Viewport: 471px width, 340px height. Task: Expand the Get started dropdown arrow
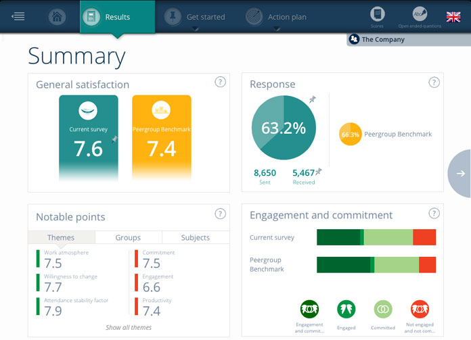point(196,29)
